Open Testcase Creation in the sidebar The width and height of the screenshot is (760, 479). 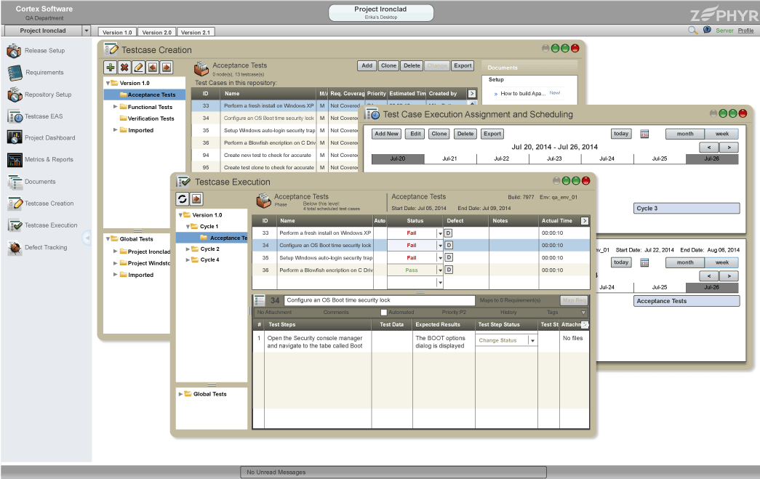(41, 204)
